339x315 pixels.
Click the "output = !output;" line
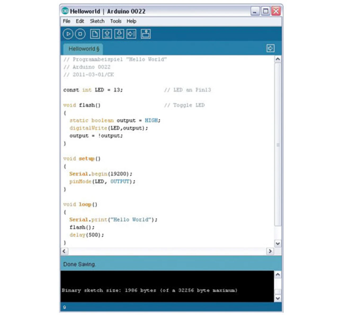(x=96, y=136)
